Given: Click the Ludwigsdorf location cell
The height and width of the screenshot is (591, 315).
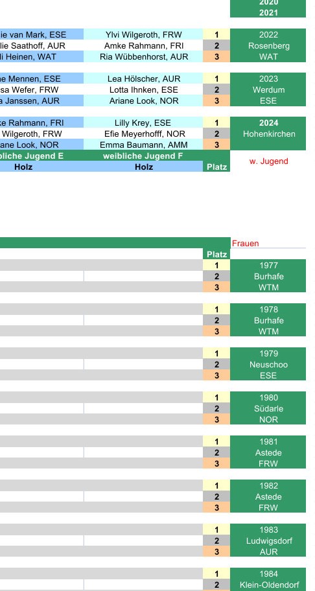Looking at the screenshot, I should click(268, 541).
